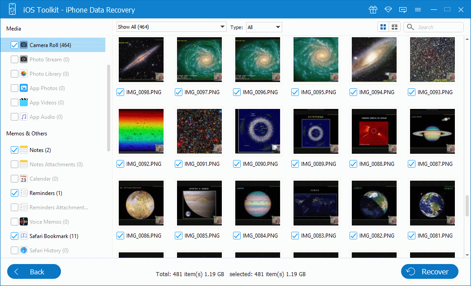Open IMG_0098.PNG edge-on galaxy thumbnail
The image size is (471, 286).
141,60
